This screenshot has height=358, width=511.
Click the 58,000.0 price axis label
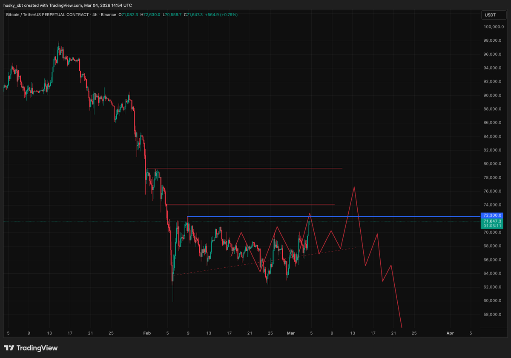[x=493, y=315]
